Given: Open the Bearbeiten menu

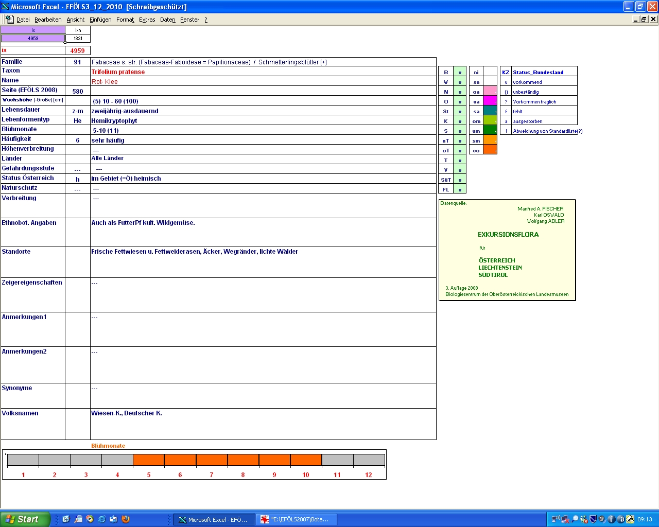Looking at the screenshot, I should [48, 20].
